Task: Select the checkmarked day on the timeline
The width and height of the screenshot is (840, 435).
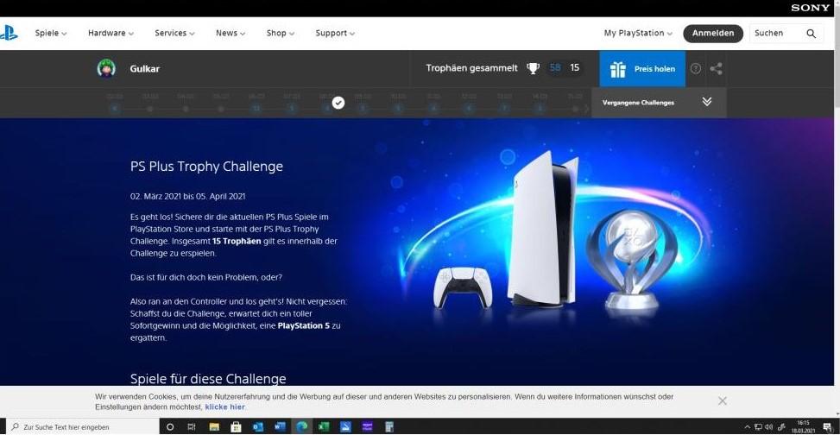Action: (x=338, y=103)
